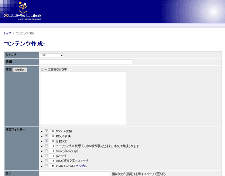Click the XOOPS Cube logo
The image size is (225, 176).
tap(22, 11)
